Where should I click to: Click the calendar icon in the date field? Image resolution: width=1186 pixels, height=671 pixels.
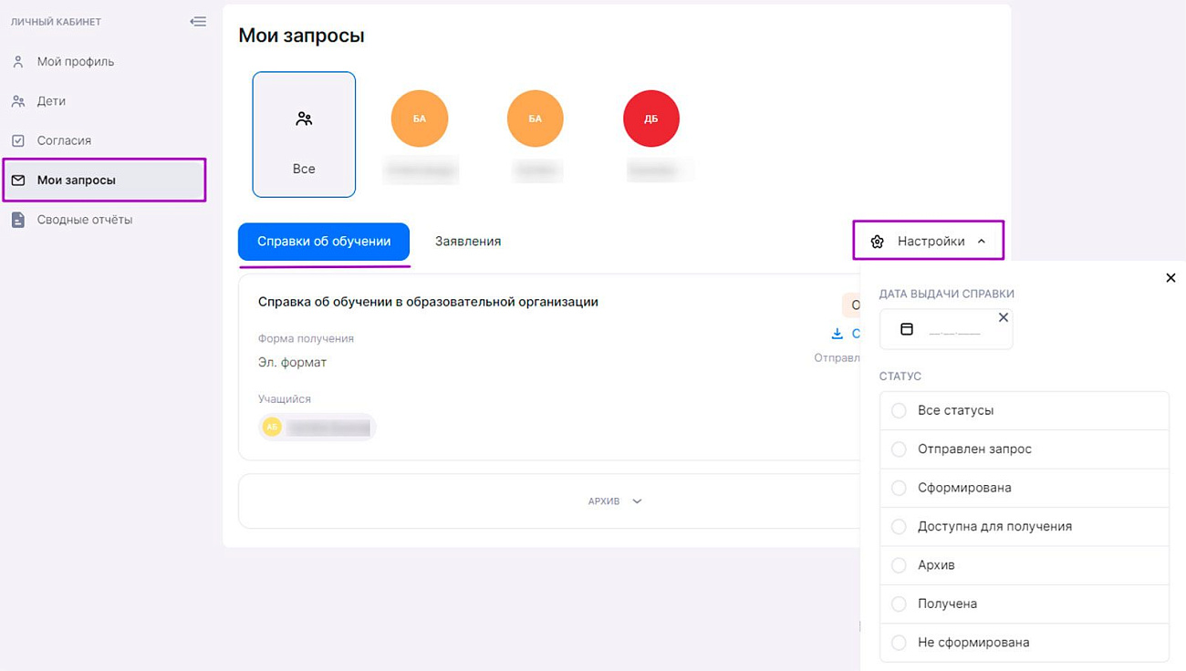click(x=907, y=329)
